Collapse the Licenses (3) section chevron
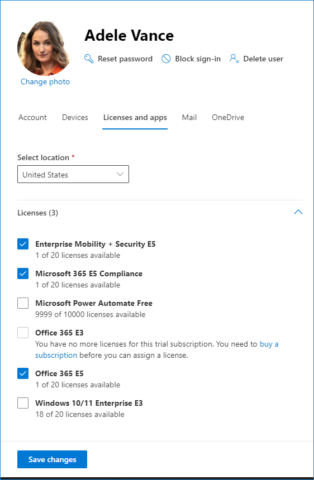This screenshot has height=480, width=314. click(298, 212)
